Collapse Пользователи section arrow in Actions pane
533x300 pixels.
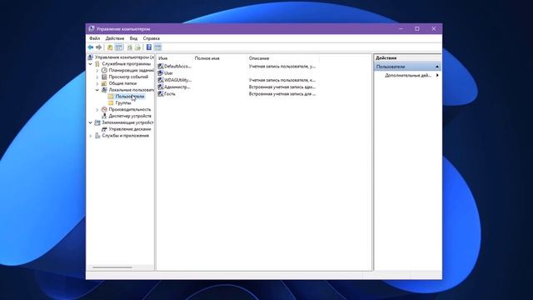point(437,67)
